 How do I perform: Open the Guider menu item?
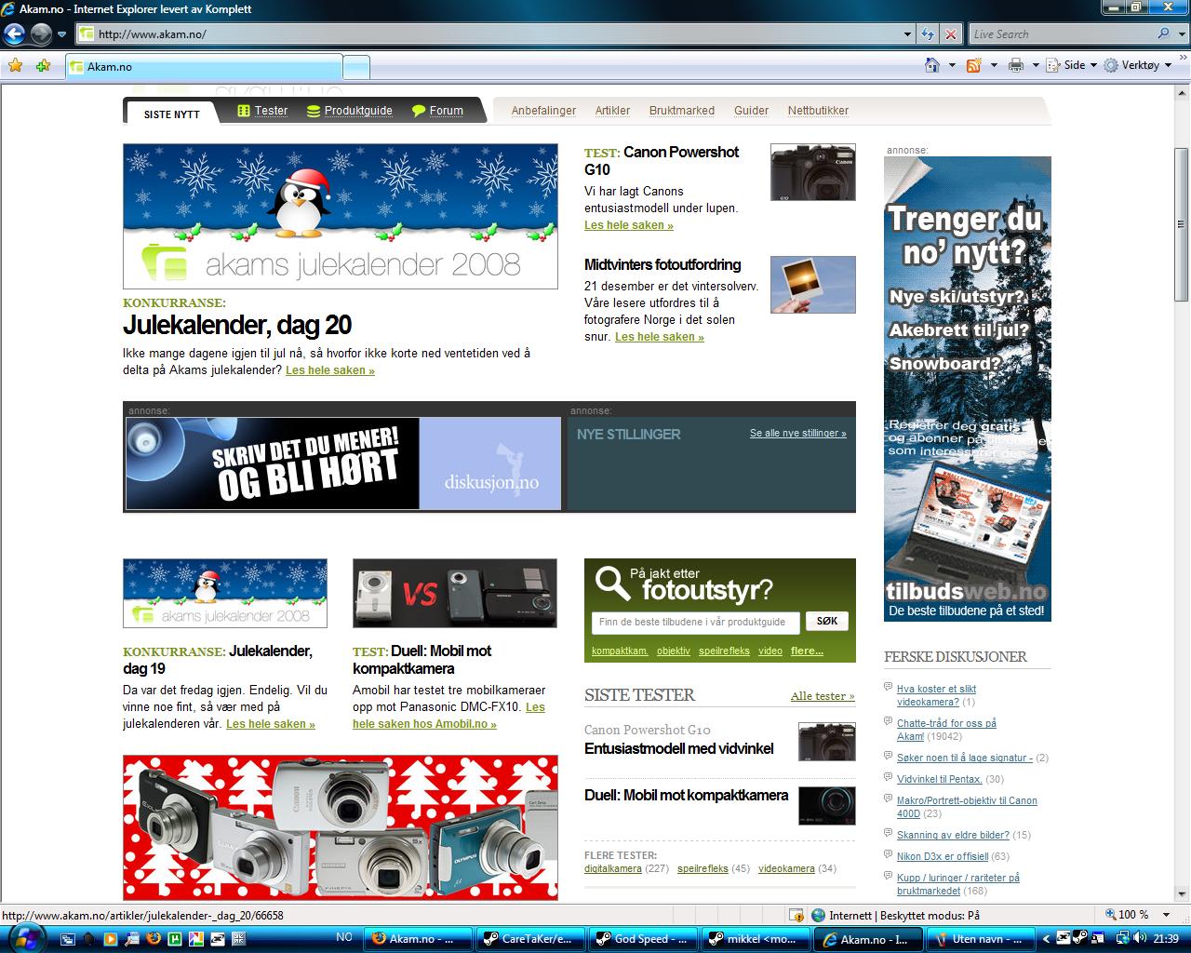751,110
